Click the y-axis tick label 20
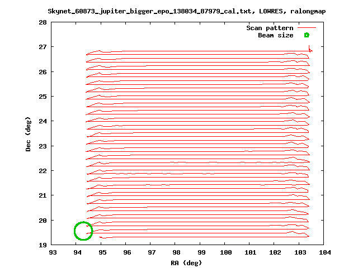The height and width of the screenshot is (268, 358). (x=43, y=221)
